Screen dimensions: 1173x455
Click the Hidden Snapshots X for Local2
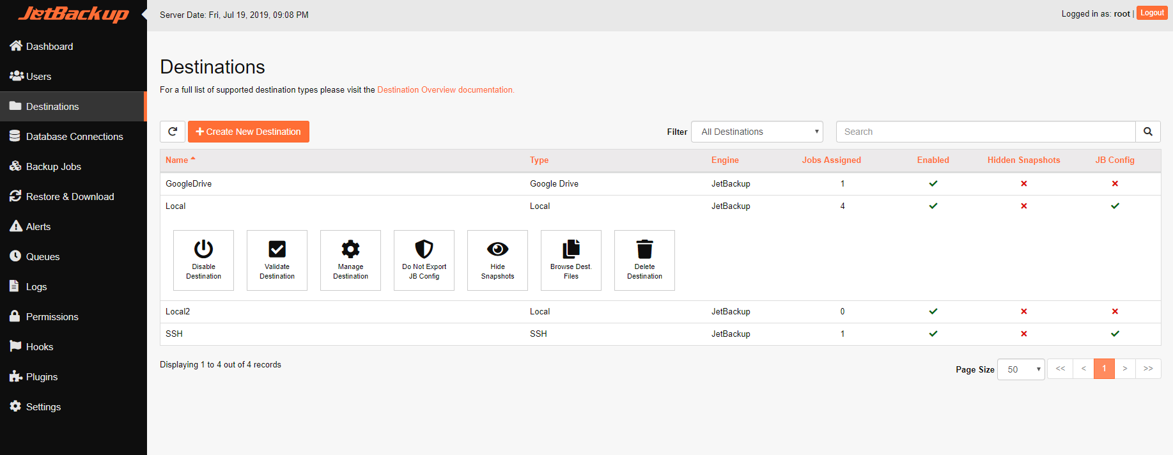coord(1024,311)
